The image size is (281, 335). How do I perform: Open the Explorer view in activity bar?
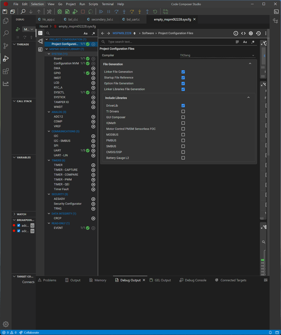pyautogui.click(x=6, y=21)
